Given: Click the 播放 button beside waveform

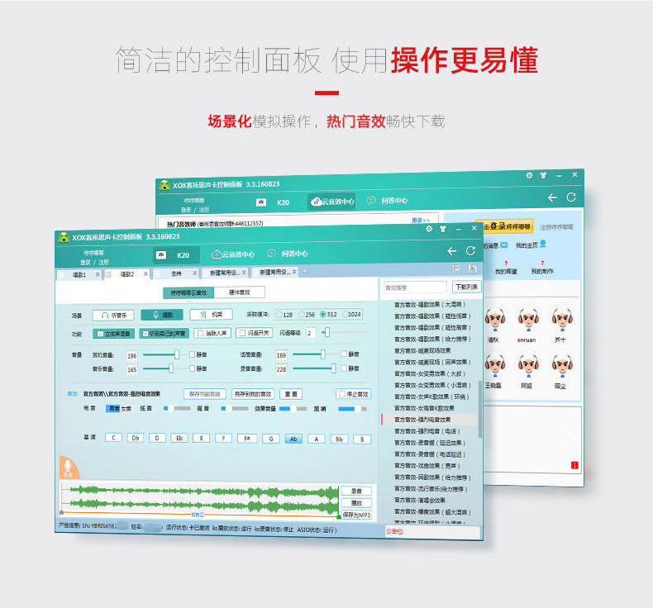Looking at the screenshot, I should (356, 503).
